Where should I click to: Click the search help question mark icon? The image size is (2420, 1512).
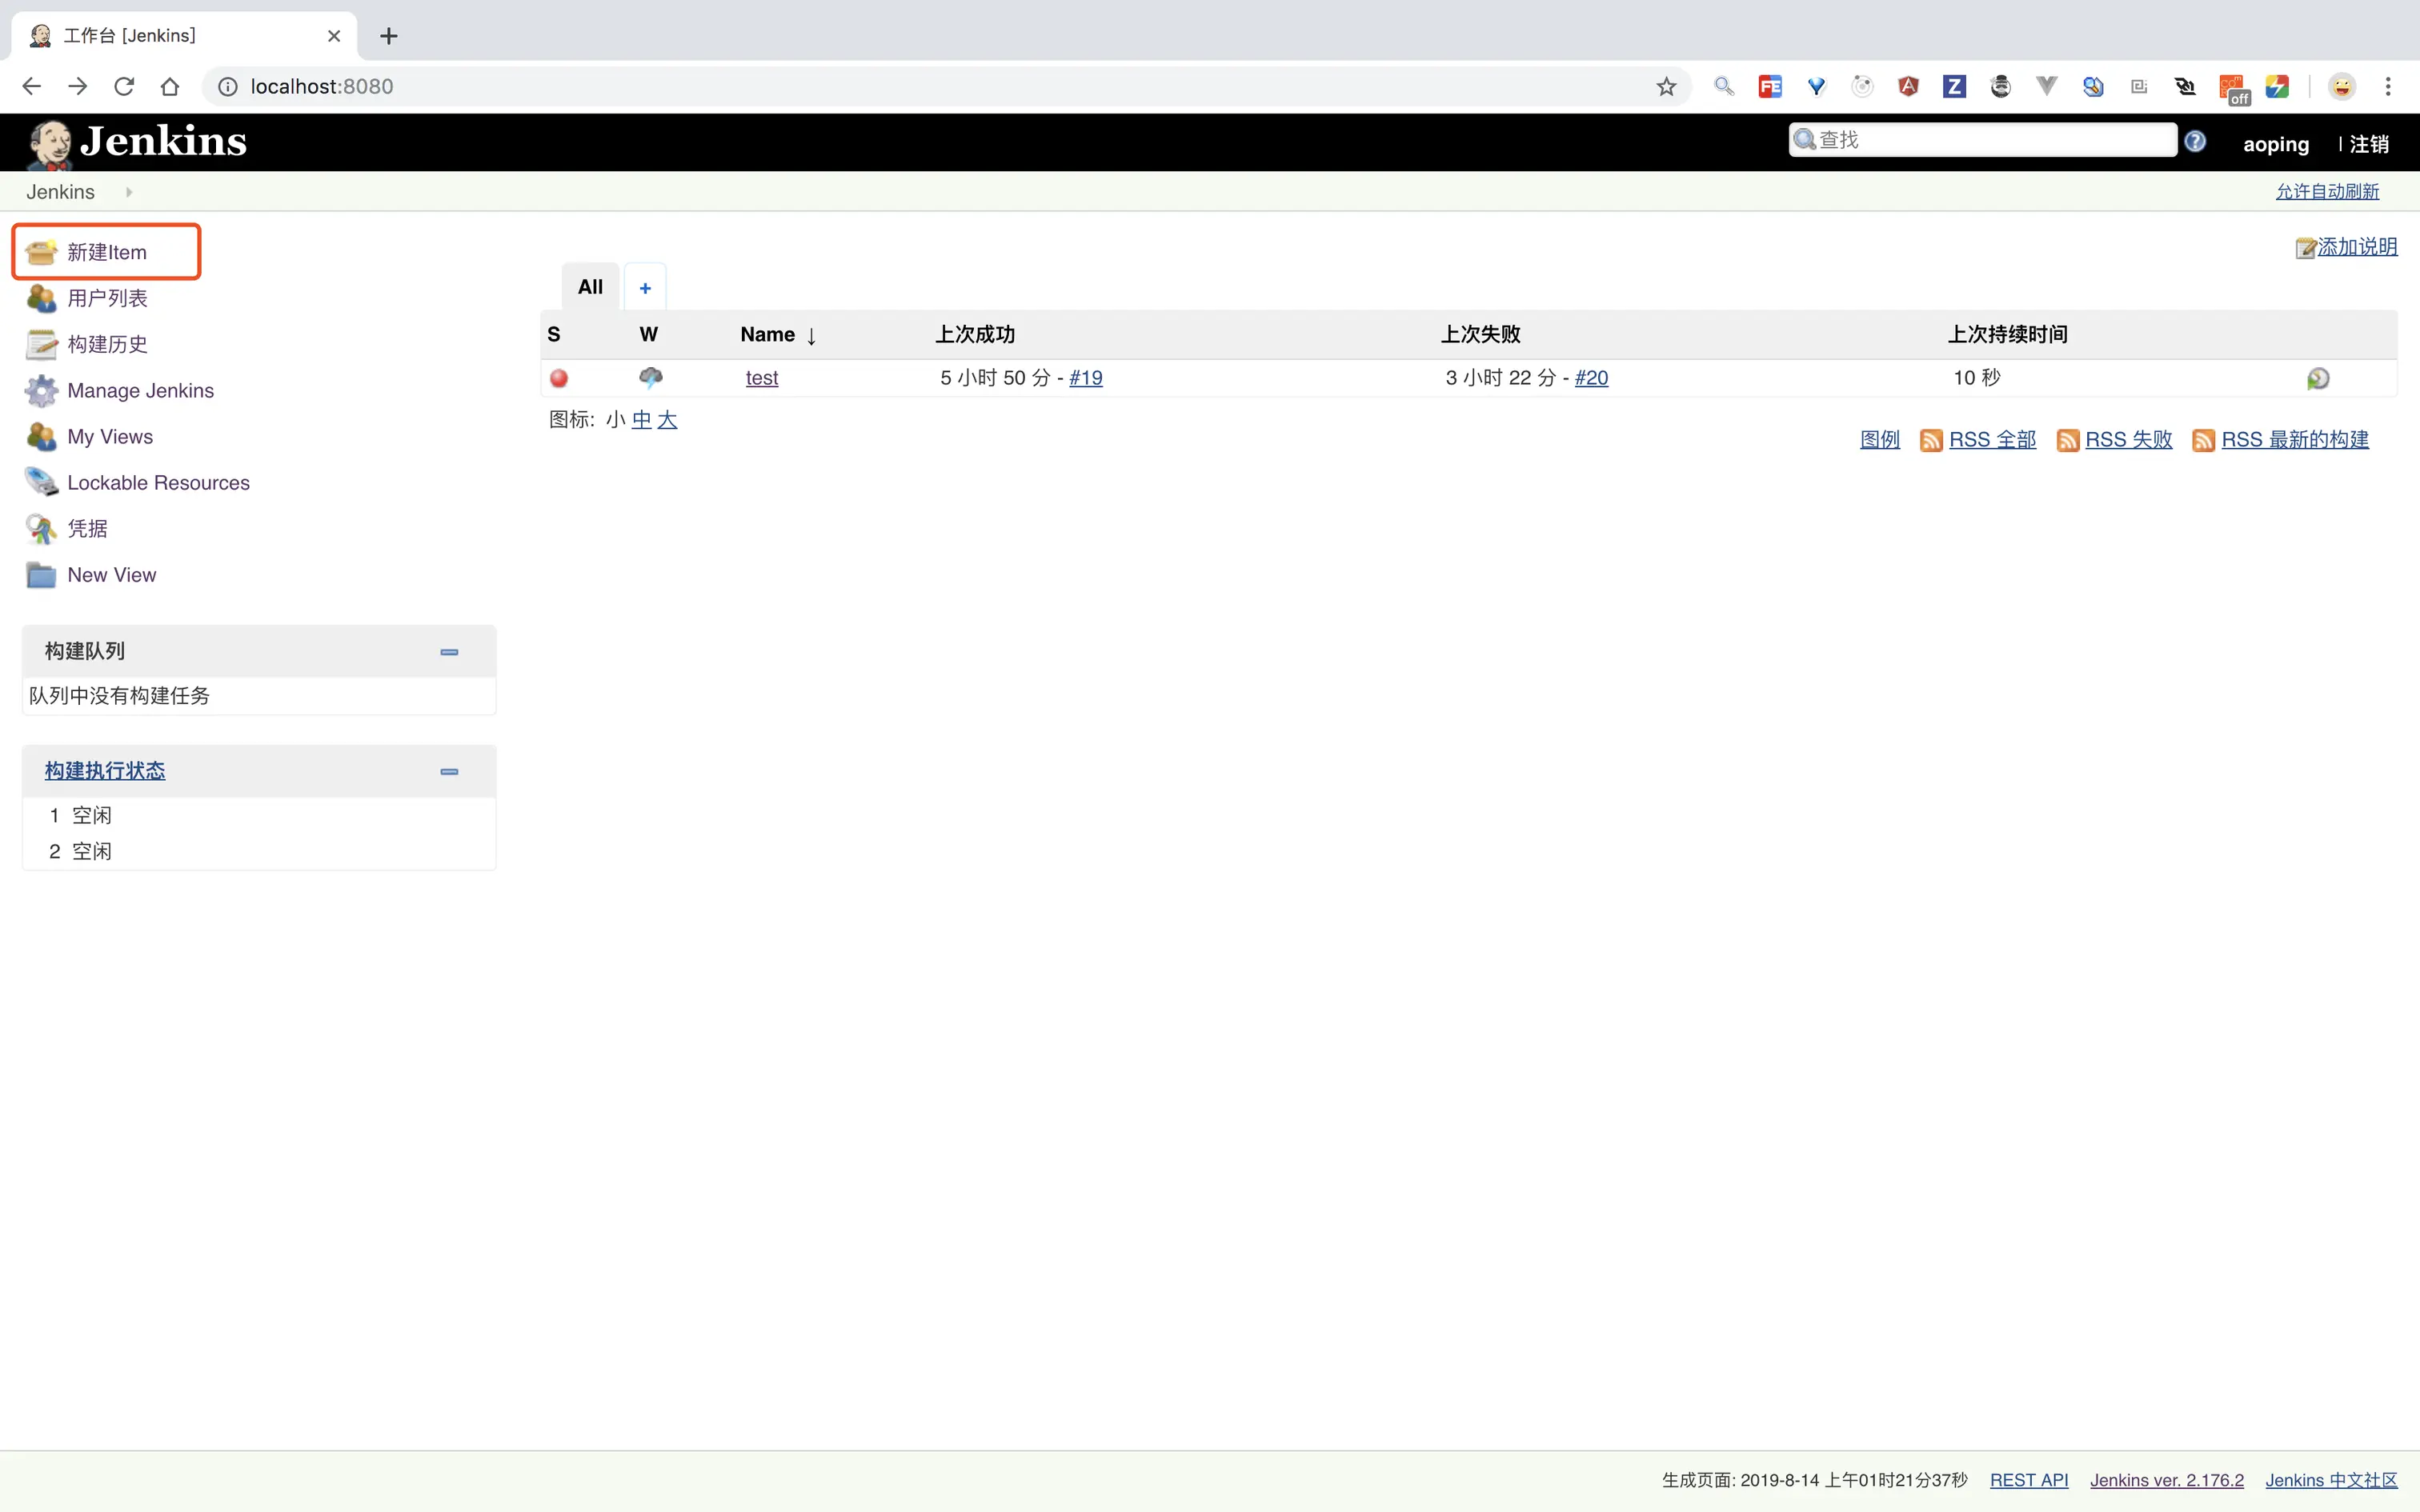pyautogui.click(x=2195, y=141)
